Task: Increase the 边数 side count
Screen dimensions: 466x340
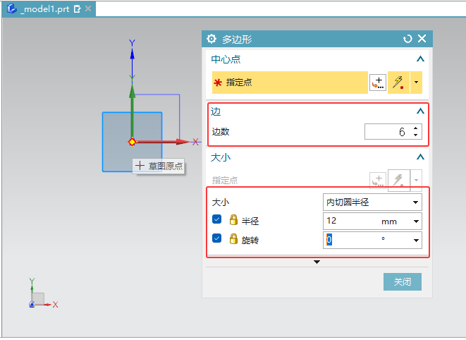Action: 415,128
